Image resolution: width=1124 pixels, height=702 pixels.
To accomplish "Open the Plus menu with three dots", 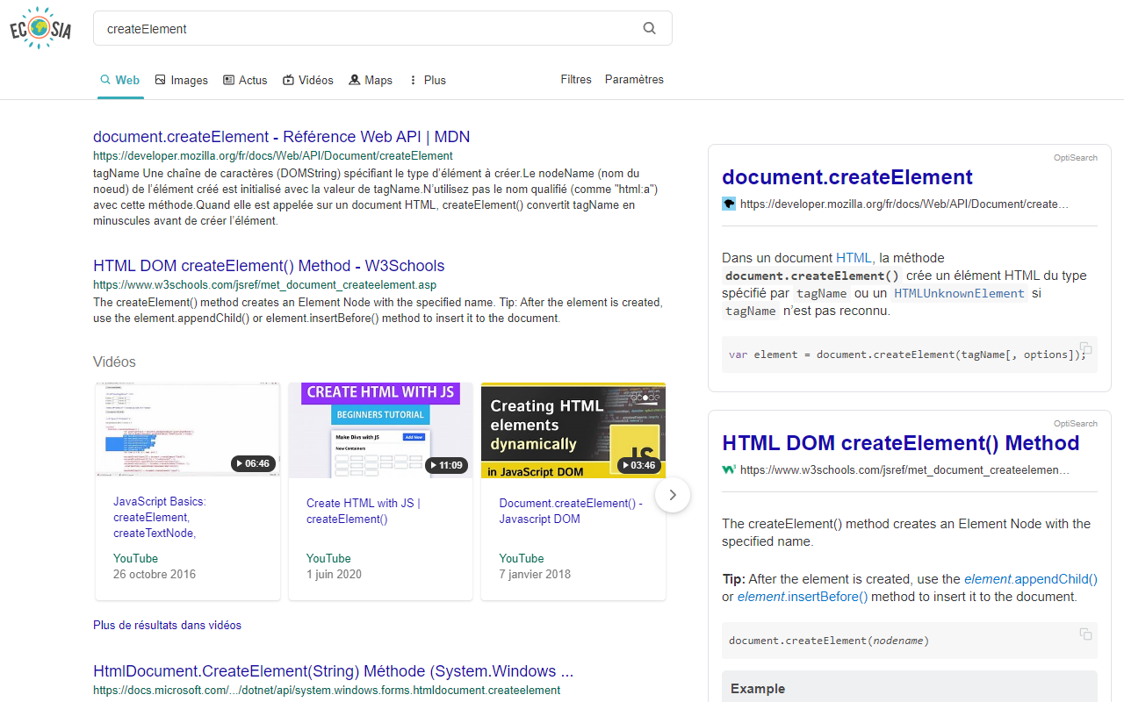I will (x=414, y=79).
